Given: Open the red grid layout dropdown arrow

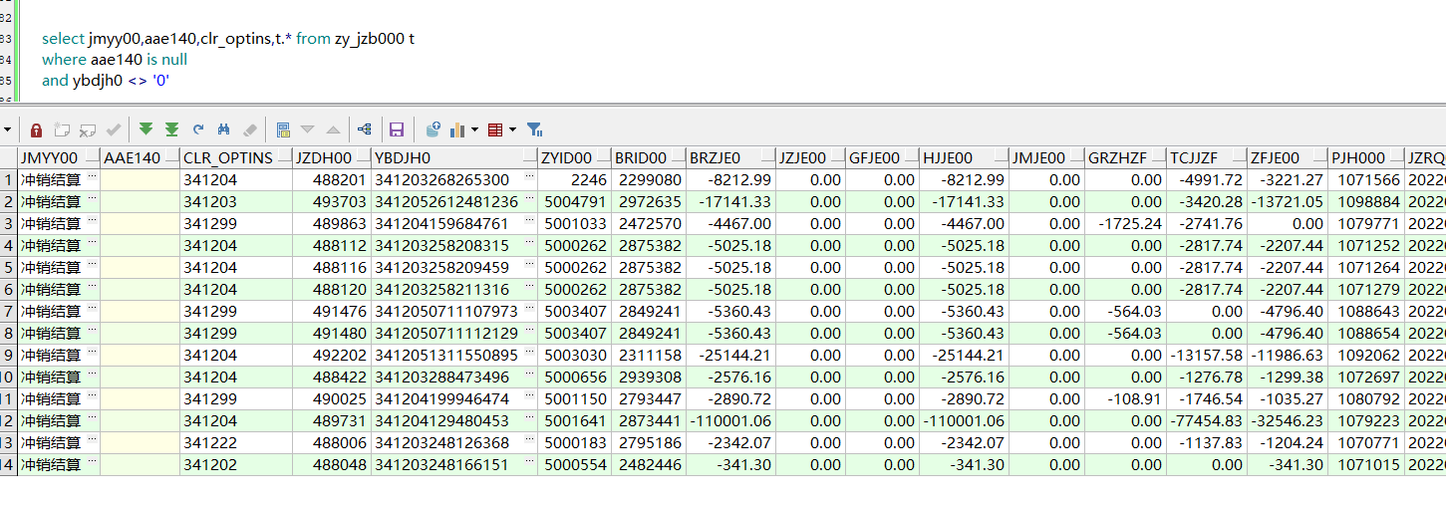Looking at the screenshot, I should [x=512, y=129].
